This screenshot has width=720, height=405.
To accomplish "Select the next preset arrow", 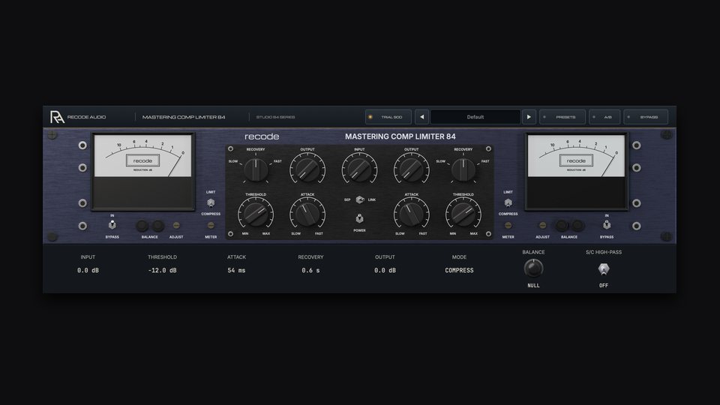I will [529, 117].
